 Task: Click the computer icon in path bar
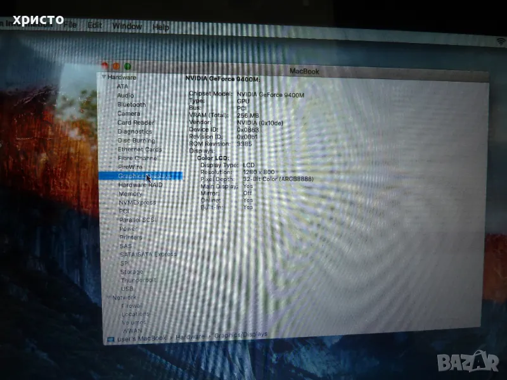coord(110,339)
